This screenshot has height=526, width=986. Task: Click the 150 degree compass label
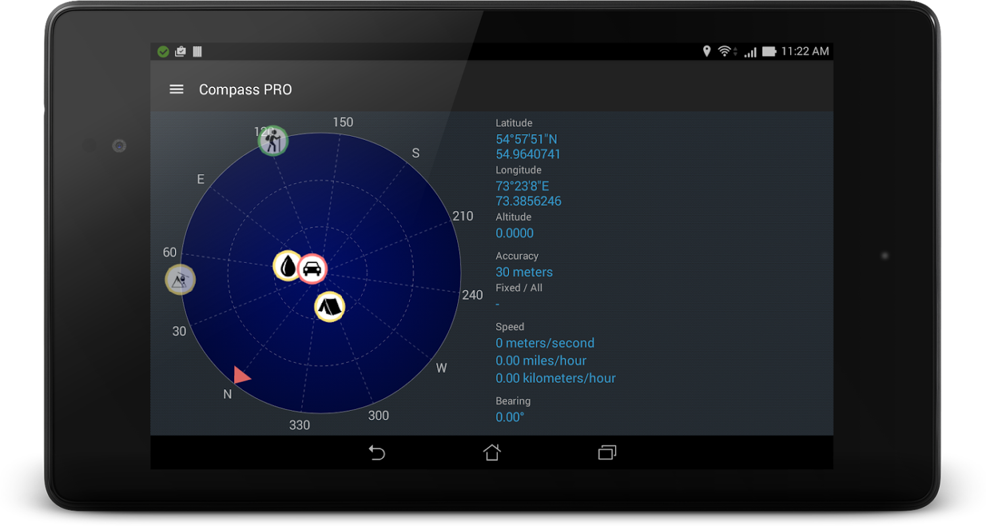[x=343, y=122]
